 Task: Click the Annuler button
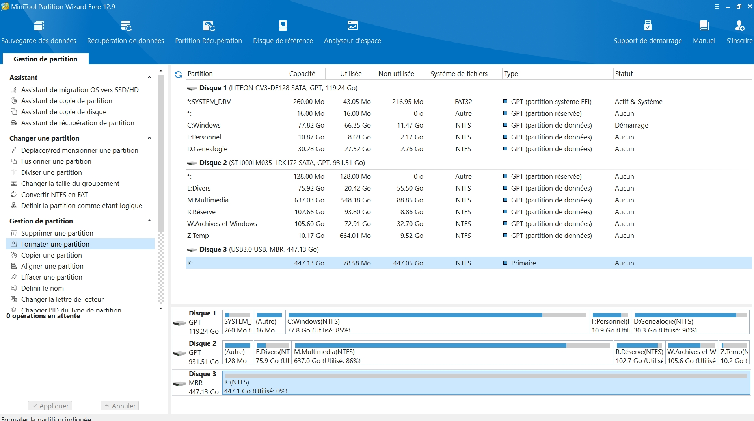tap(119, 406)
